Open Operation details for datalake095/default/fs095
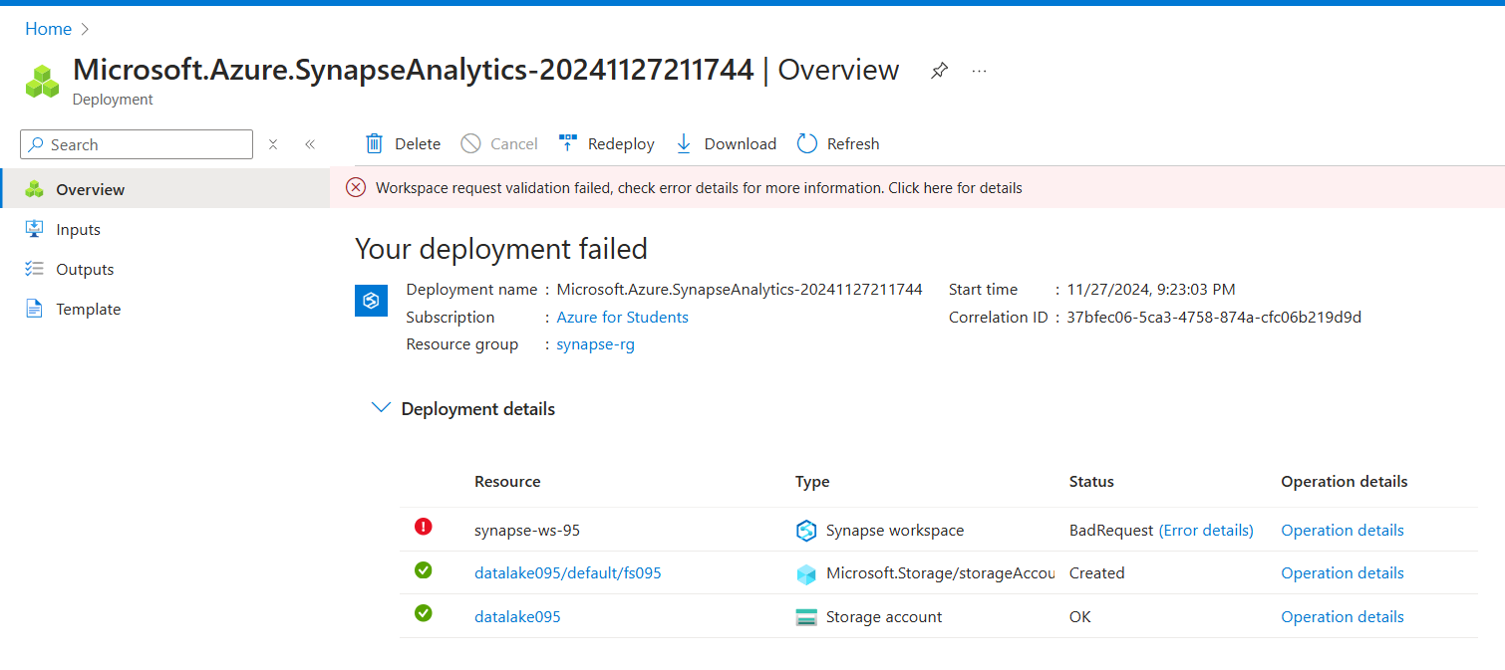Screen dimensions: 1505x670 click(x=1343, y=572)
